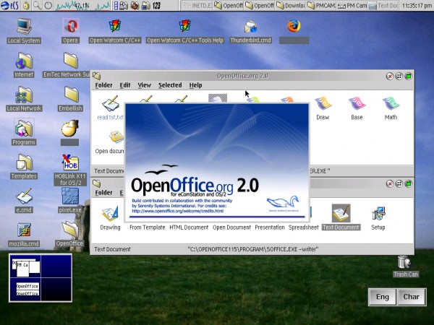Open Edit menu in OpenOffice.org 2.0 window

pyautogui.click(x=125, y=85)
